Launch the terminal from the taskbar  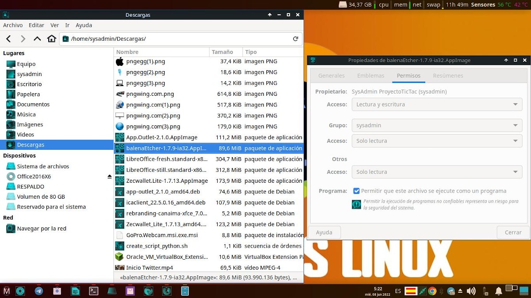[93, 291]
